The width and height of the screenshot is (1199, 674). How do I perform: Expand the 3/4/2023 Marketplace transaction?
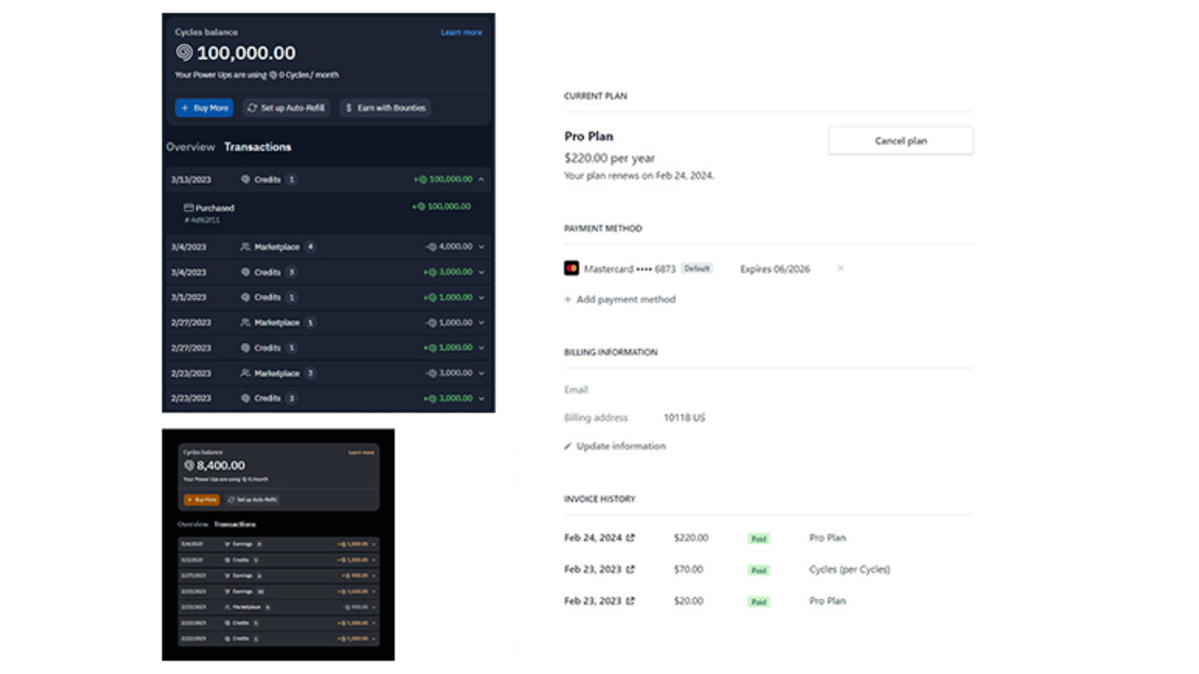point(481,247)
